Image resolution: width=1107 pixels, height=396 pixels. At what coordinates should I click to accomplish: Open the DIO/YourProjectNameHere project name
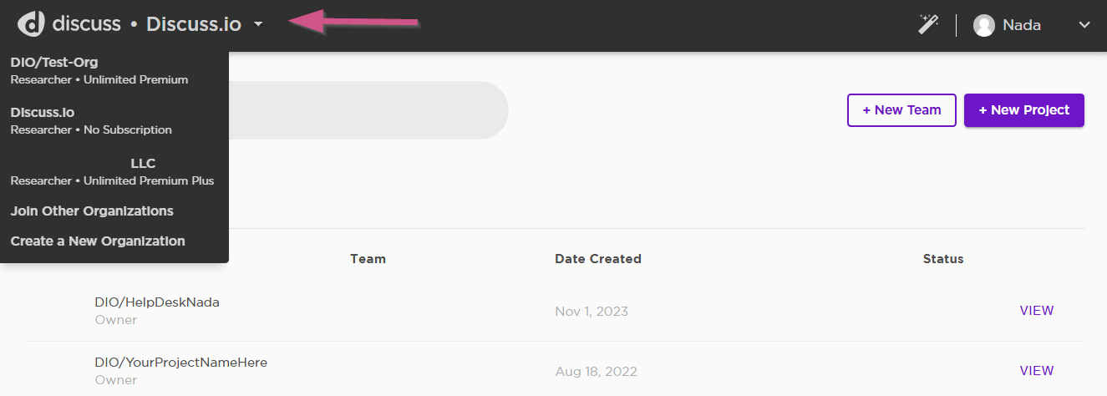click(180, 363)
